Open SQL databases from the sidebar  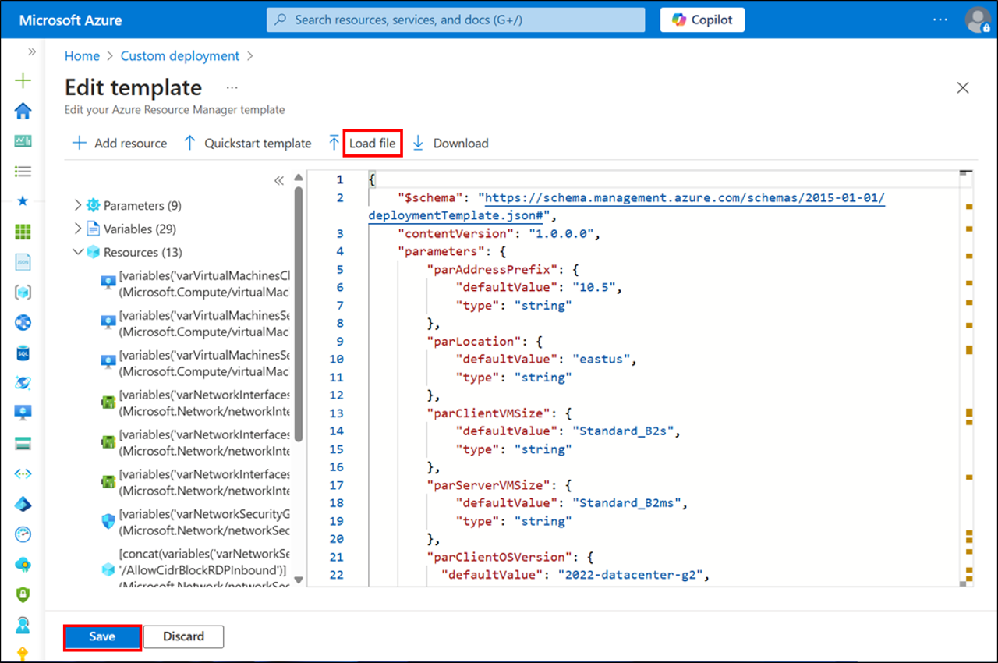tap(23, 353)
